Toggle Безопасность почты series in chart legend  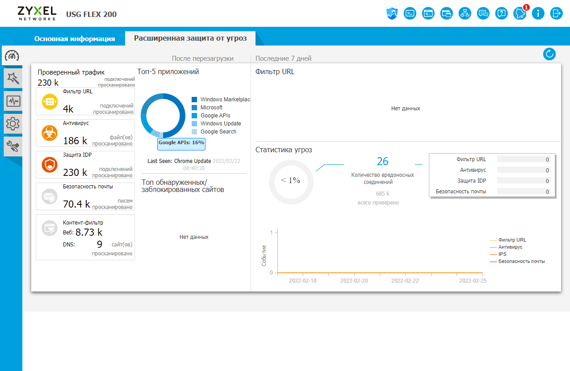pyautogui.click(x=517, y=261)
